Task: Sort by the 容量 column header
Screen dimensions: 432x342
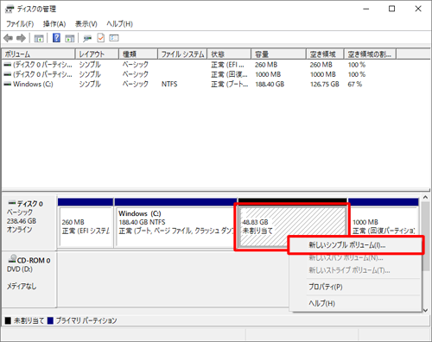Action: point(278,54)
